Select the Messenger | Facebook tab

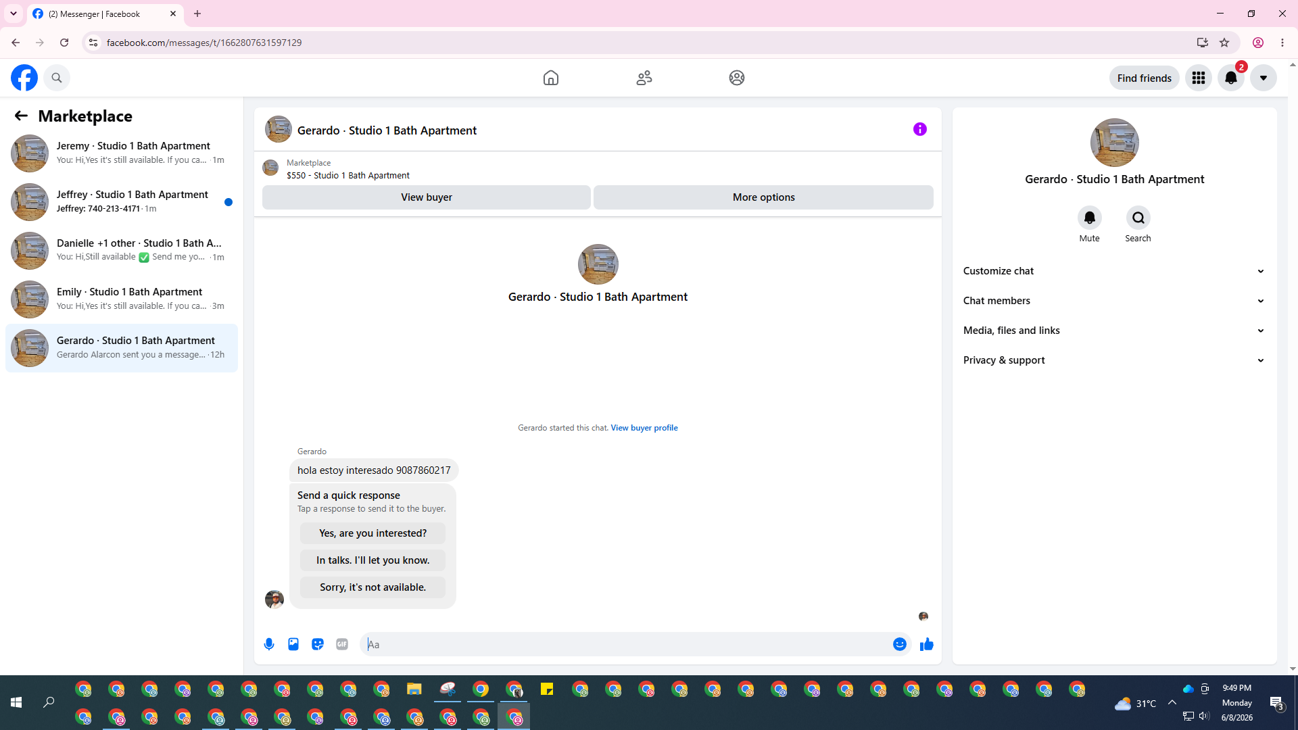point(105,14)
